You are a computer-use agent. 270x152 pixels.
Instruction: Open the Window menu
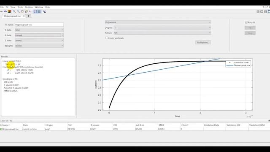[39, 7]
